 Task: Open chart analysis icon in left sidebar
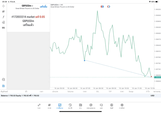(4, 79)
